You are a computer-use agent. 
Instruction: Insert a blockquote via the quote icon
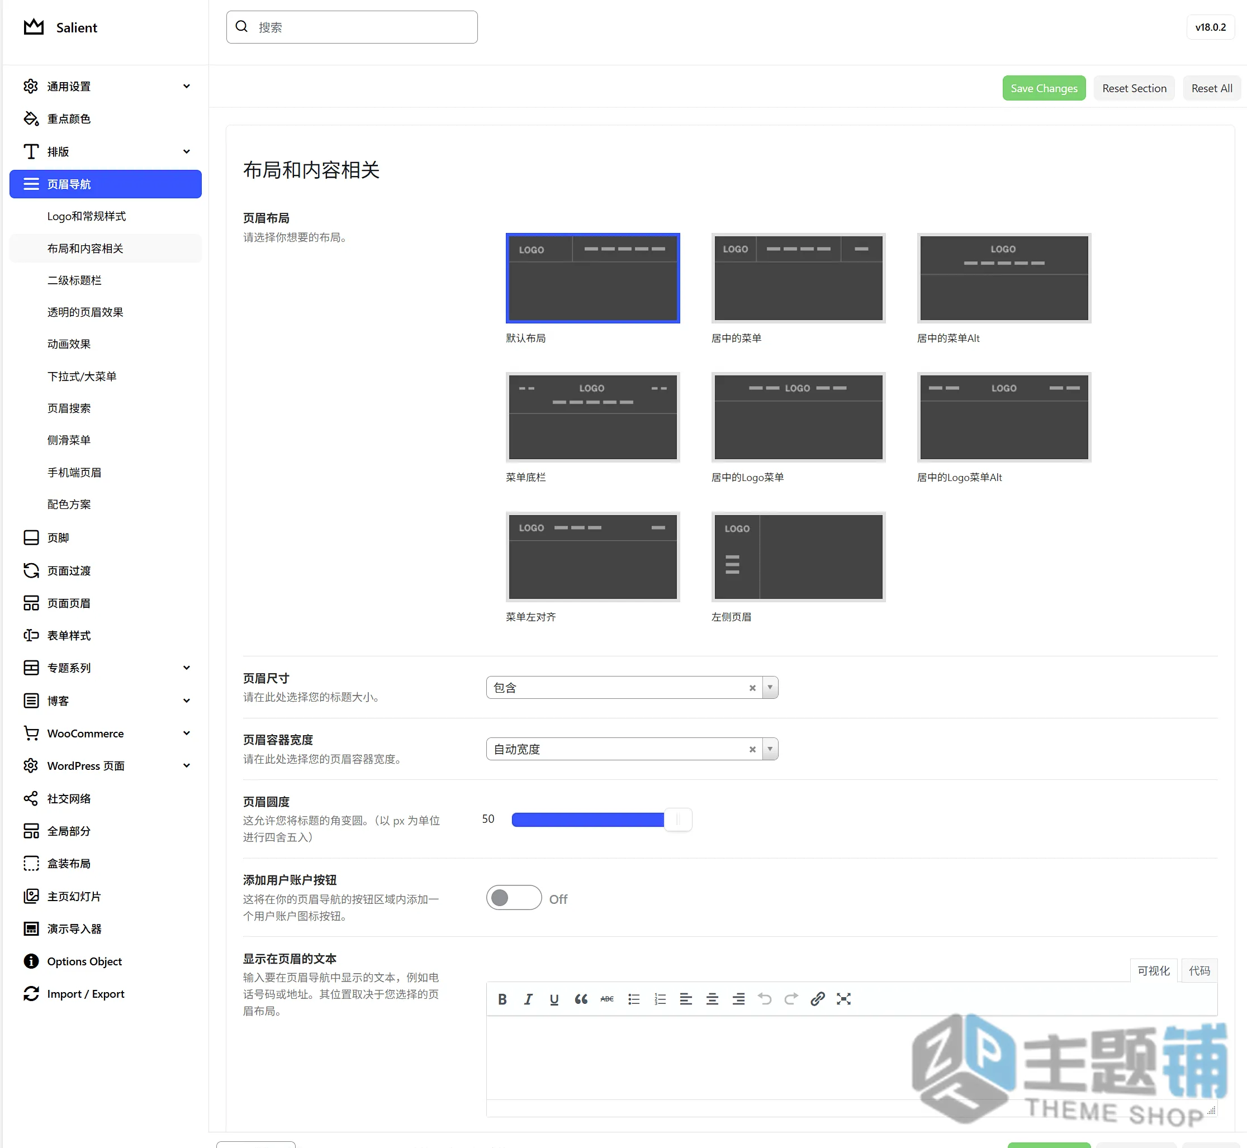tap(581, 999)
